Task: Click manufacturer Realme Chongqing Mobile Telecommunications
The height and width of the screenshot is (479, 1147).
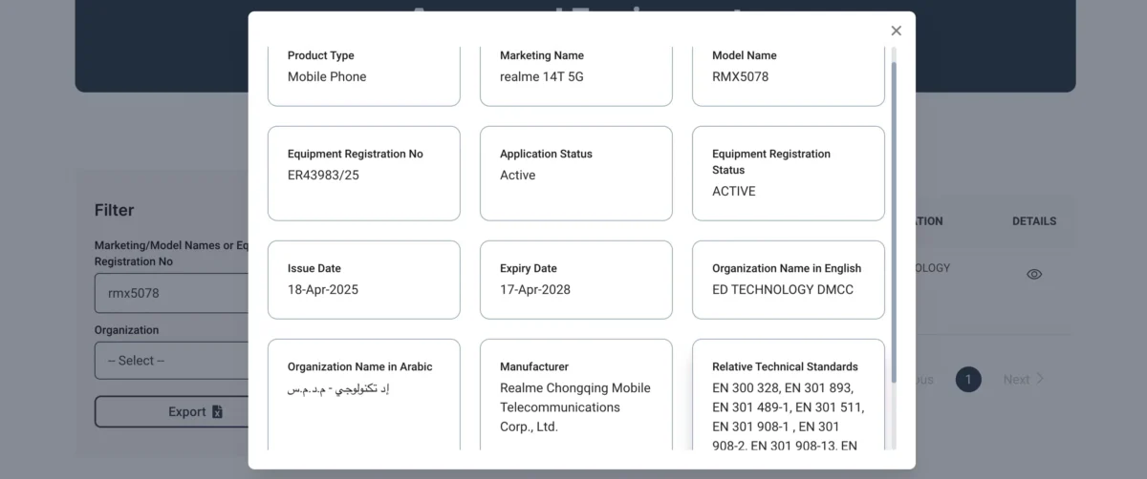Action: pos(574,407)
